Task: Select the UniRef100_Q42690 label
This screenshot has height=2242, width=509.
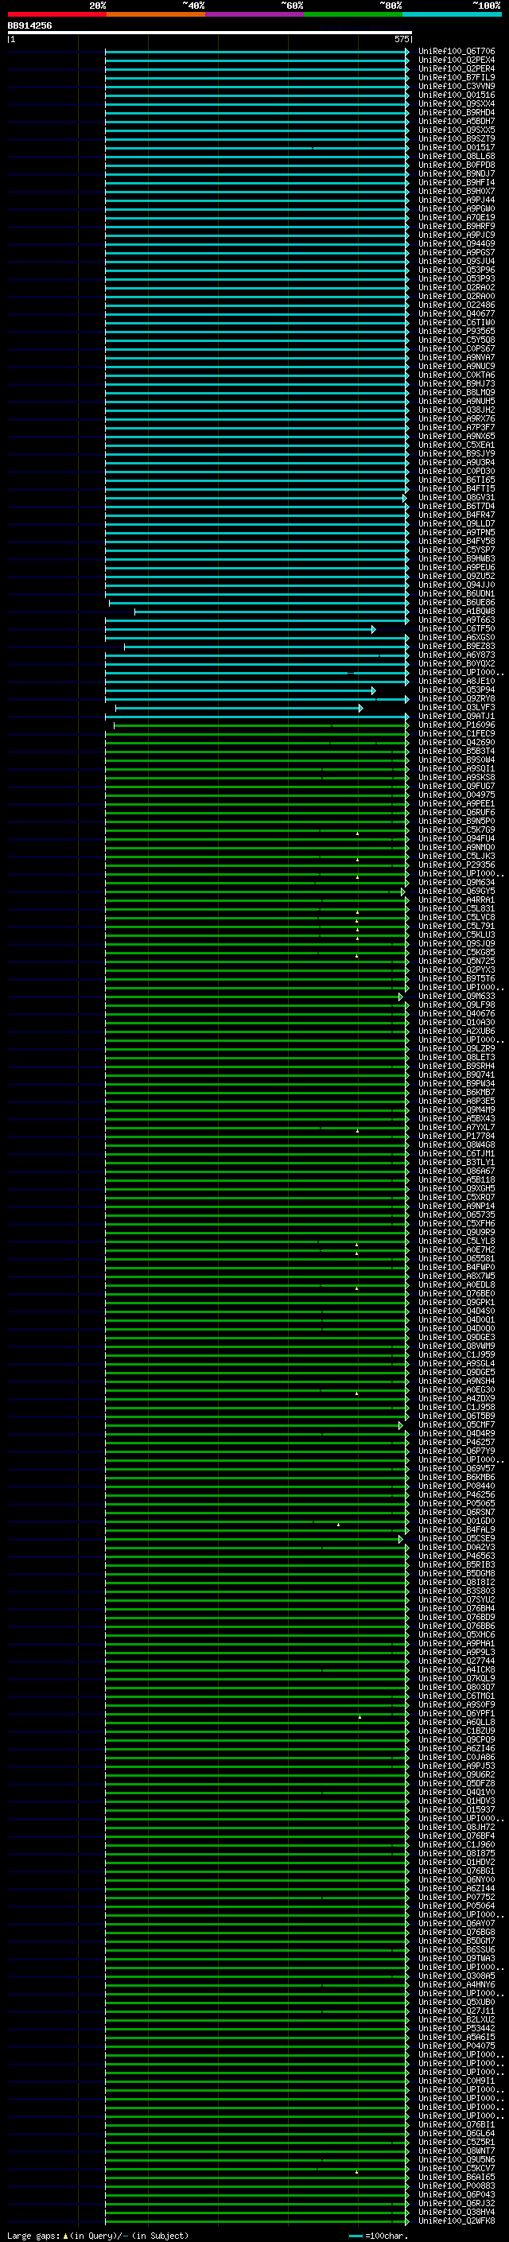Action: click(x=457, y=744)
